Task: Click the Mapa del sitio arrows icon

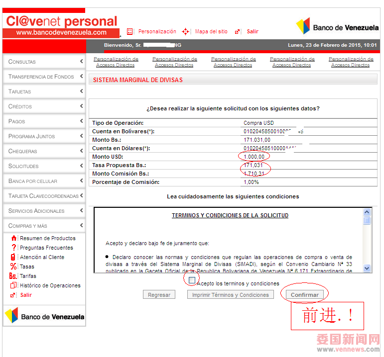Action: click(x=185, y=31)
